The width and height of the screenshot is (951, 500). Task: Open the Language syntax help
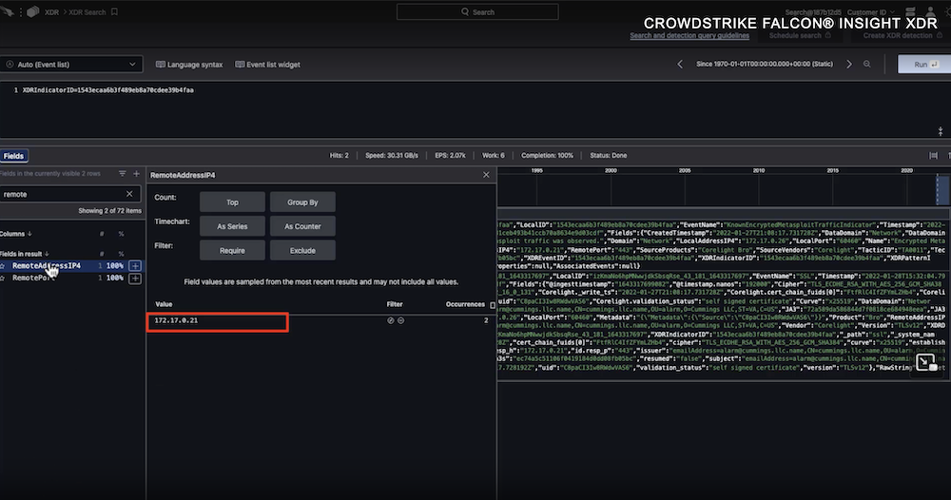click(x=189, y=65)
